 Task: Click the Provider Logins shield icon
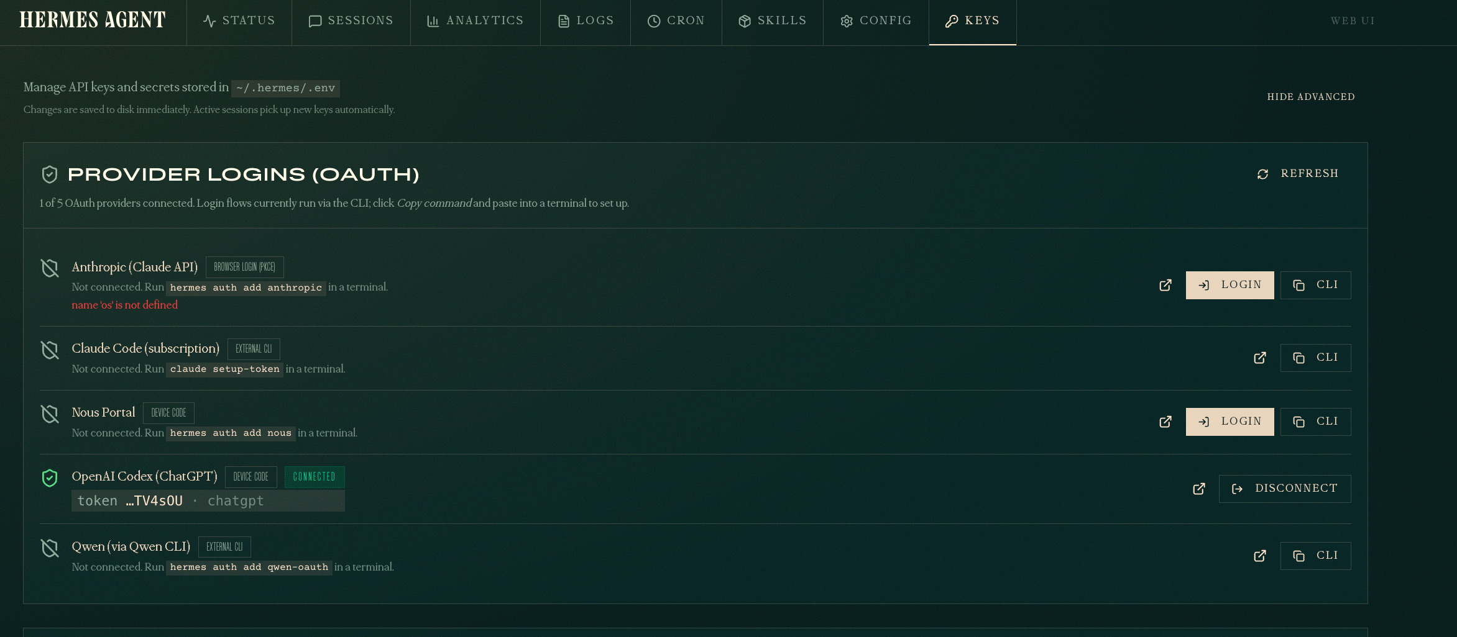point(50,174)
